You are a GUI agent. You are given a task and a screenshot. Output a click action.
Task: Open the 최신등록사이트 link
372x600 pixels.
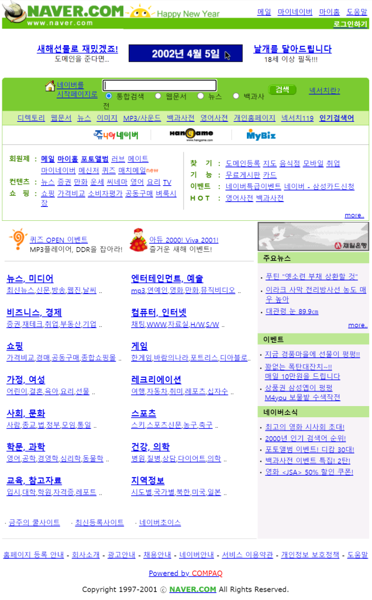pyautogui.click(x=99, y=522)
